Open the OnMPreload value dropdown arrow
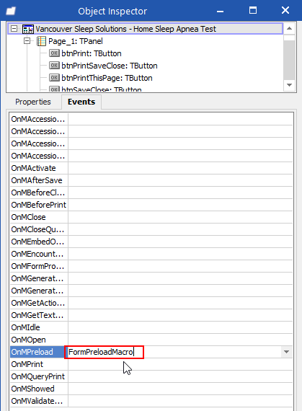Viewport: 302px width, 411px height. tap(287, 352)
